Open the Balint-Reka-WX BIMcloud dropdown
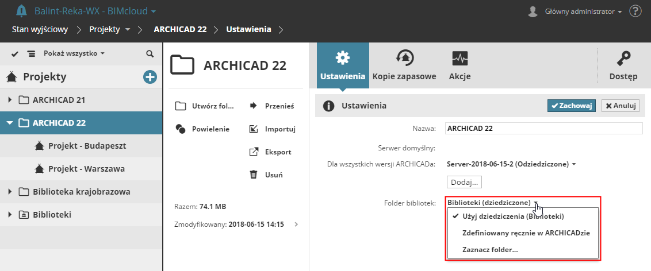This screenshot has width=651, height=271. [x=95, y=11]
